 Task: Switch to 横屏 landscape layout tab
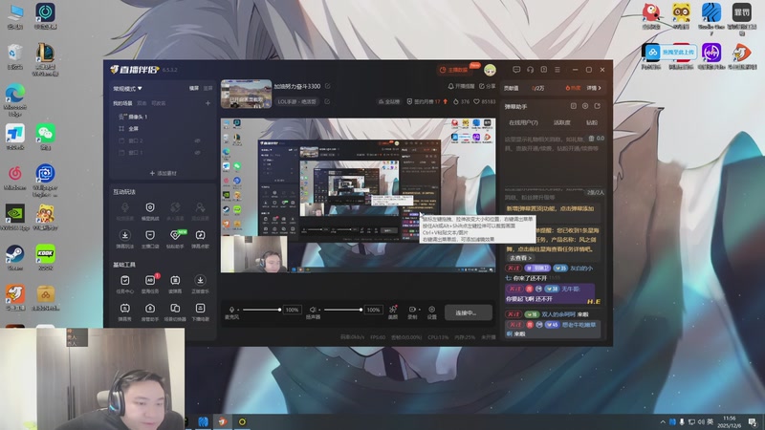coord(194,88)
